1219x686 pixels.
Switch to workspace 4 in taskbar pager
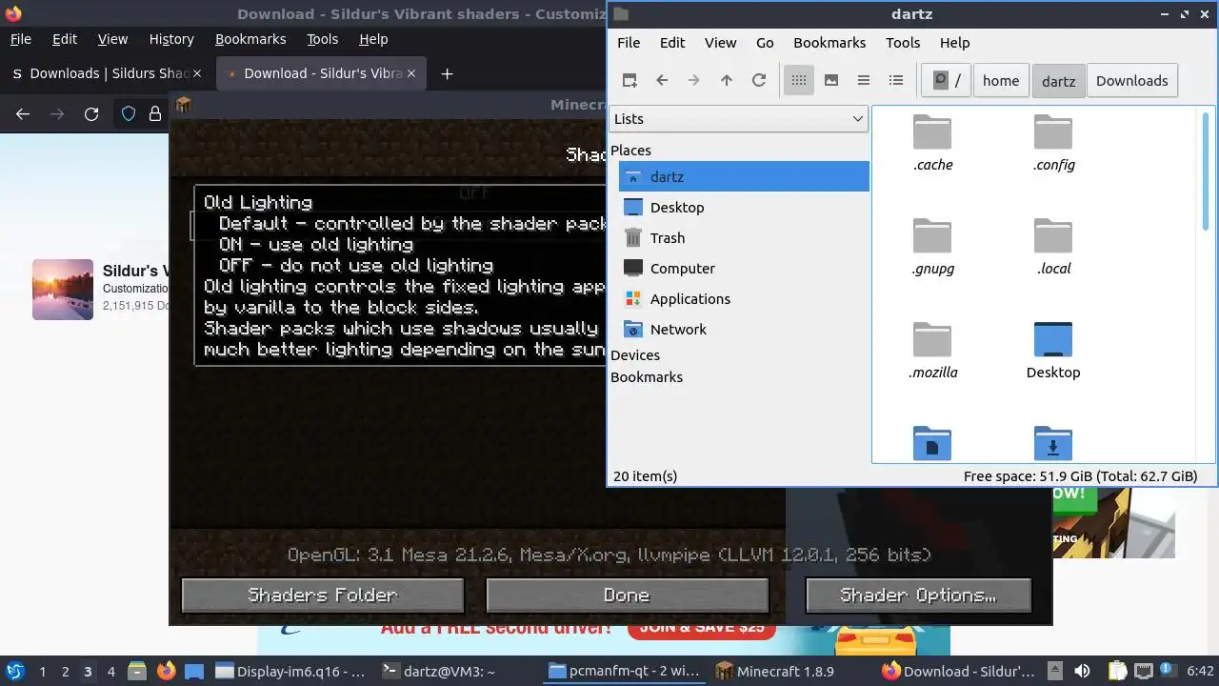110,671
